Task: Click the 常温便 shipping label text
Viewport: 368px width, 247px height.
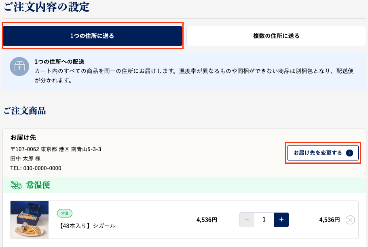Action: [x=38, y=185]
